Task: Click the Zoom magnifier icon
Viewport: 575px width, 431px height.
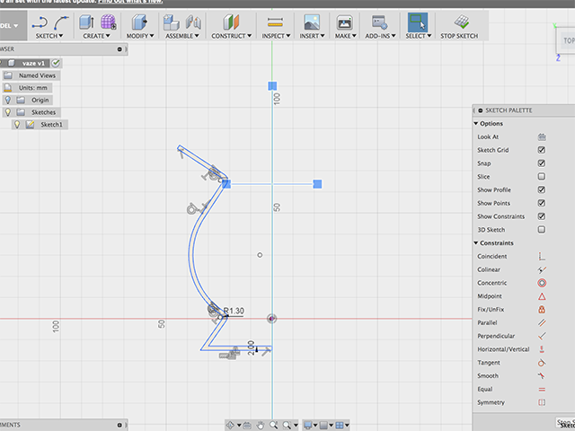Action: pyautogui.click(x=273, y=425)
